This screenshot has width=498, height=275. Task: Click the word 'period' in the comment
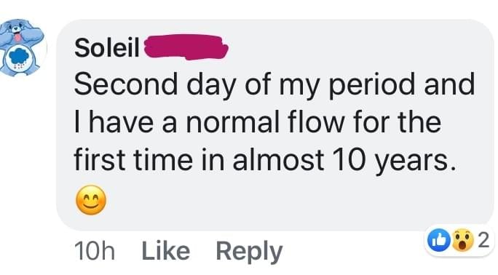pos(371,85)
